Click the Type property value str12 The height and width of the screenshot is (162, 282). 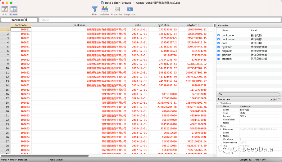[243, 113]
